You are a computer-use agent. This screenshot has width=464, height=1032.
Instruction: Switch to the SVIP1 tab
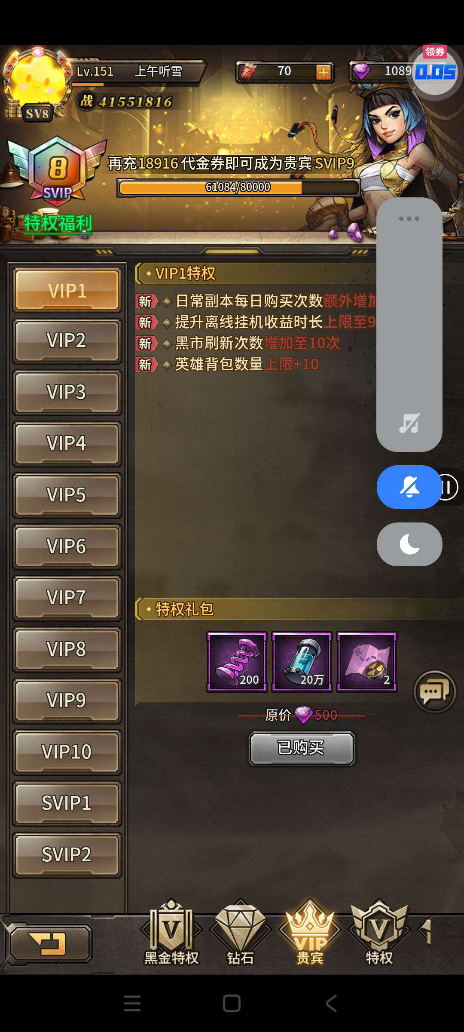point(67,803)
